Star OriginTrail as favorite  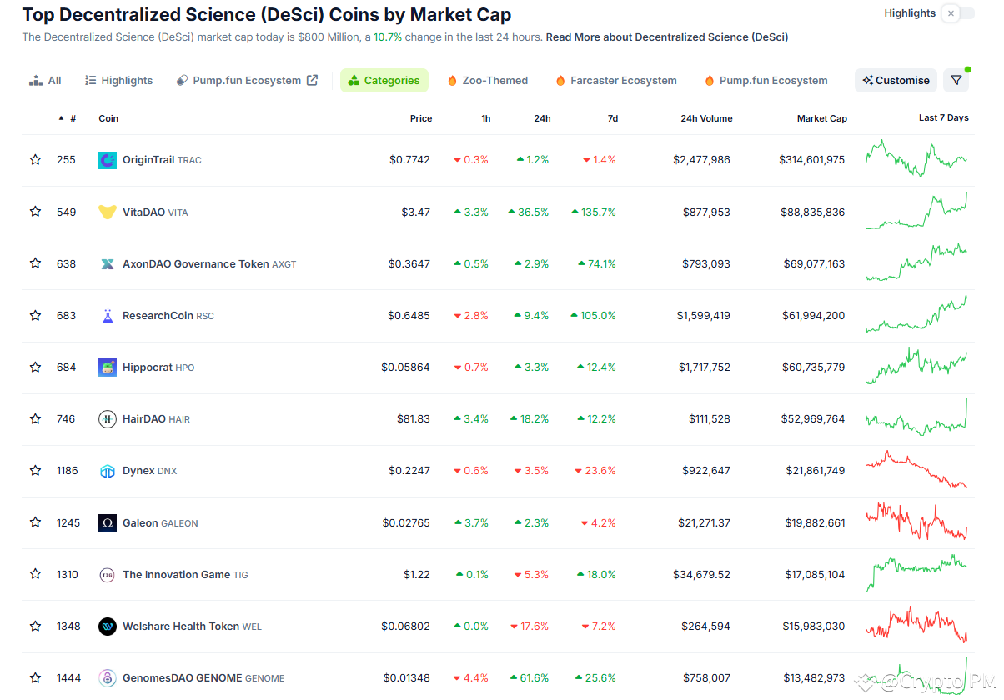pyautogui.click(x=35, y=160)
